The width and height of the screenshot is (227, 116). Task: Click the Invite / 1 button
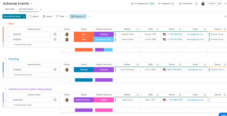213,4
